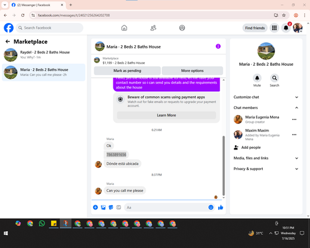Collapse Chat members section

[x=266, y=108]
